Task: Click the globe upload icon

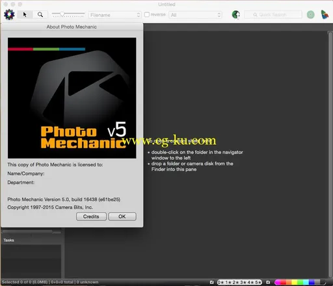Action: pyautogui.click(x=235, y=15)
